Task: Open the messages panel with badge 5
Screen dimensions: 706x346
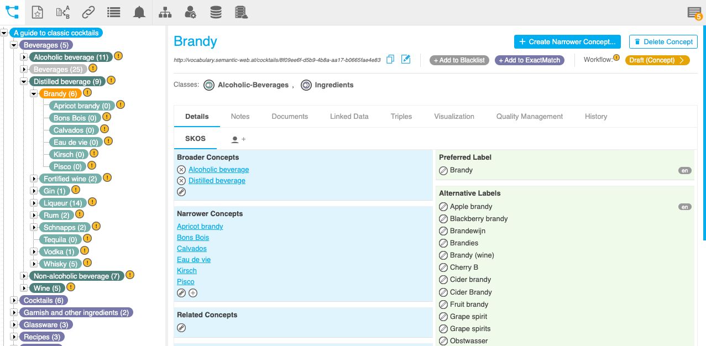Action: pos(694,12)
